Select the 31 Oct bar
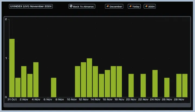This screenshot has width=195, height=112. [12, 68]
